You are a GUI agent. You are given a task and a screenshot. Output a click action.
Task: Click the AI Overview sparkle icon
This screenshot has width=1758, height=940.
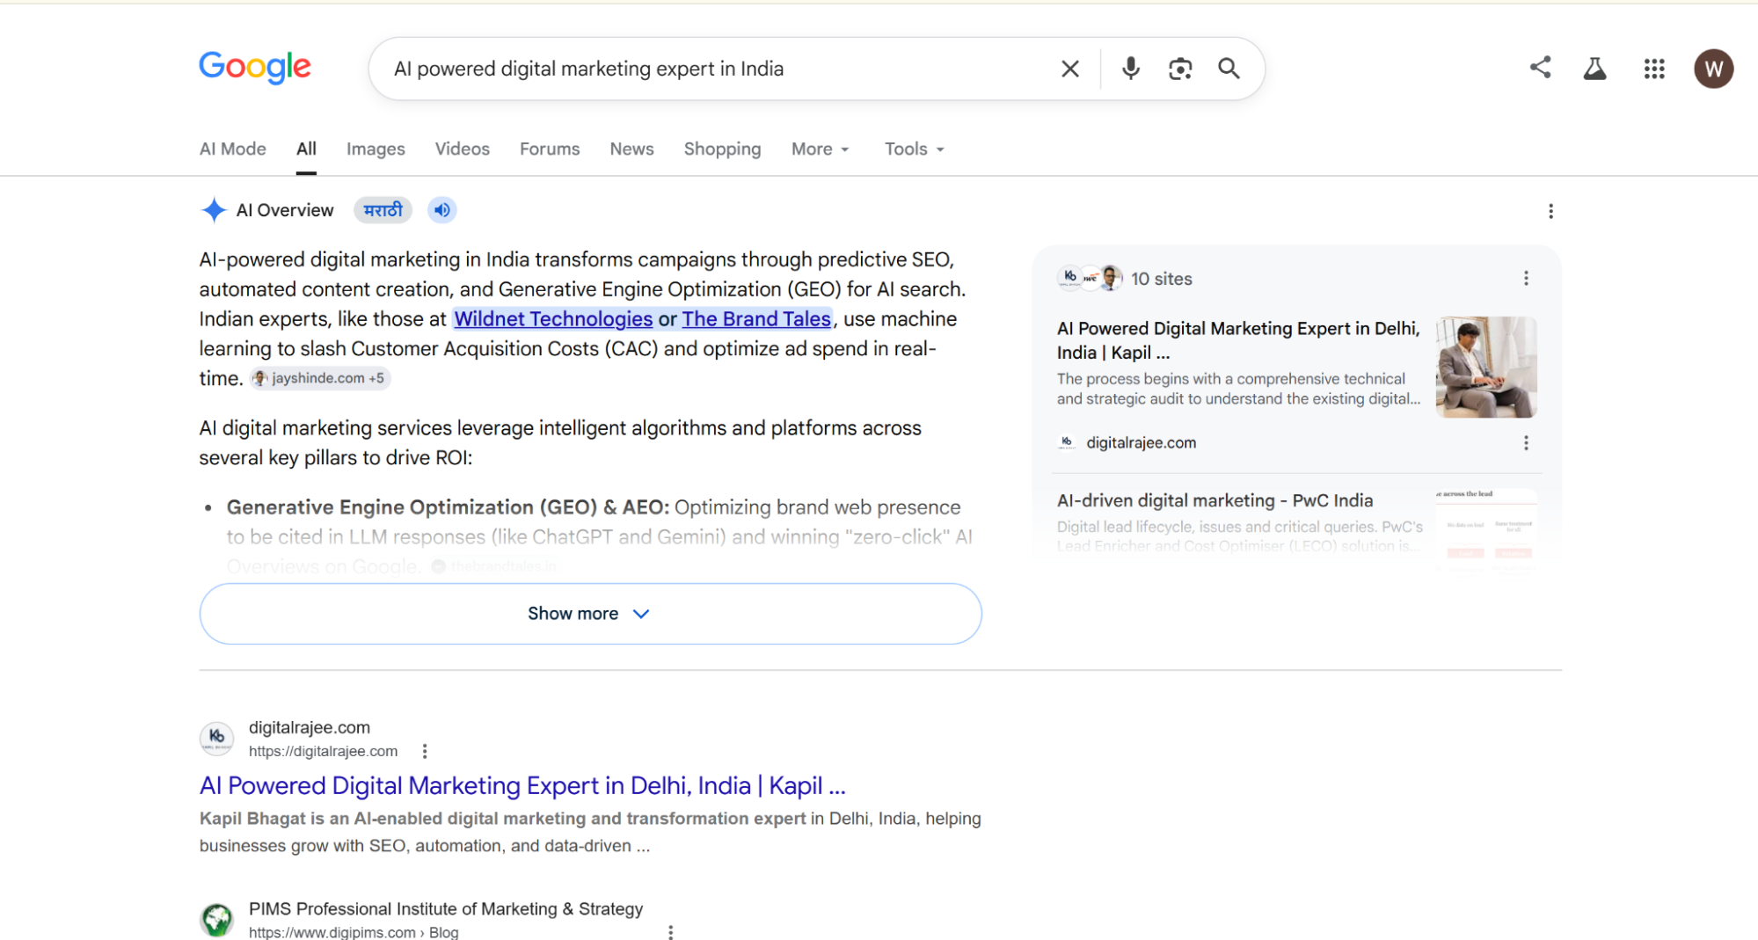coord(214,210)
